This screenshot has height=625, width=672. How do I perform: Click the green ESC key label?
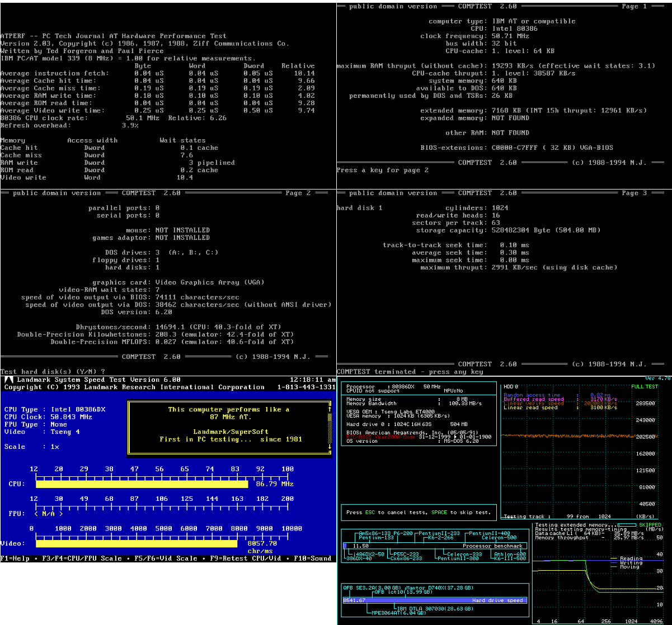370,513
